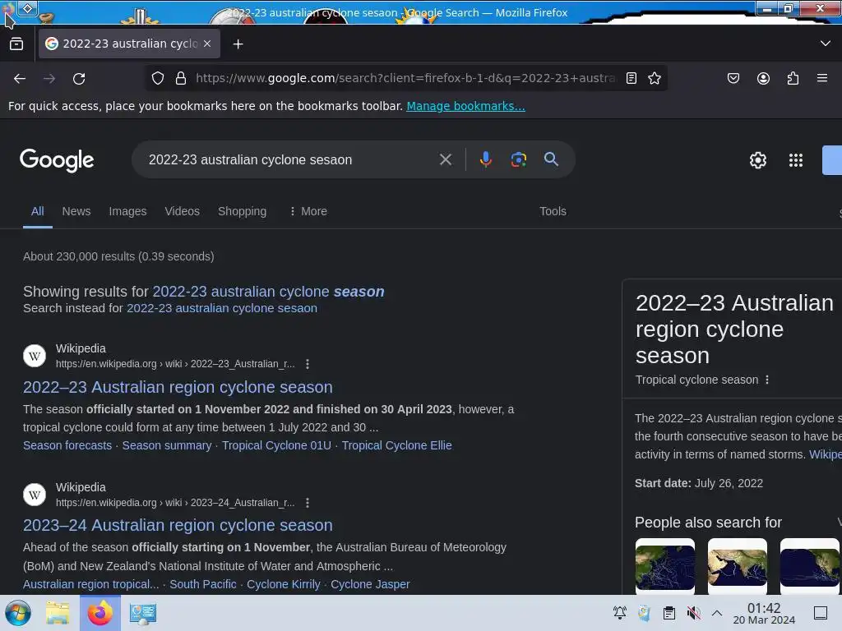Open the search Tools options
Viewport: 842px width, 631px height.
click(553, 211)
